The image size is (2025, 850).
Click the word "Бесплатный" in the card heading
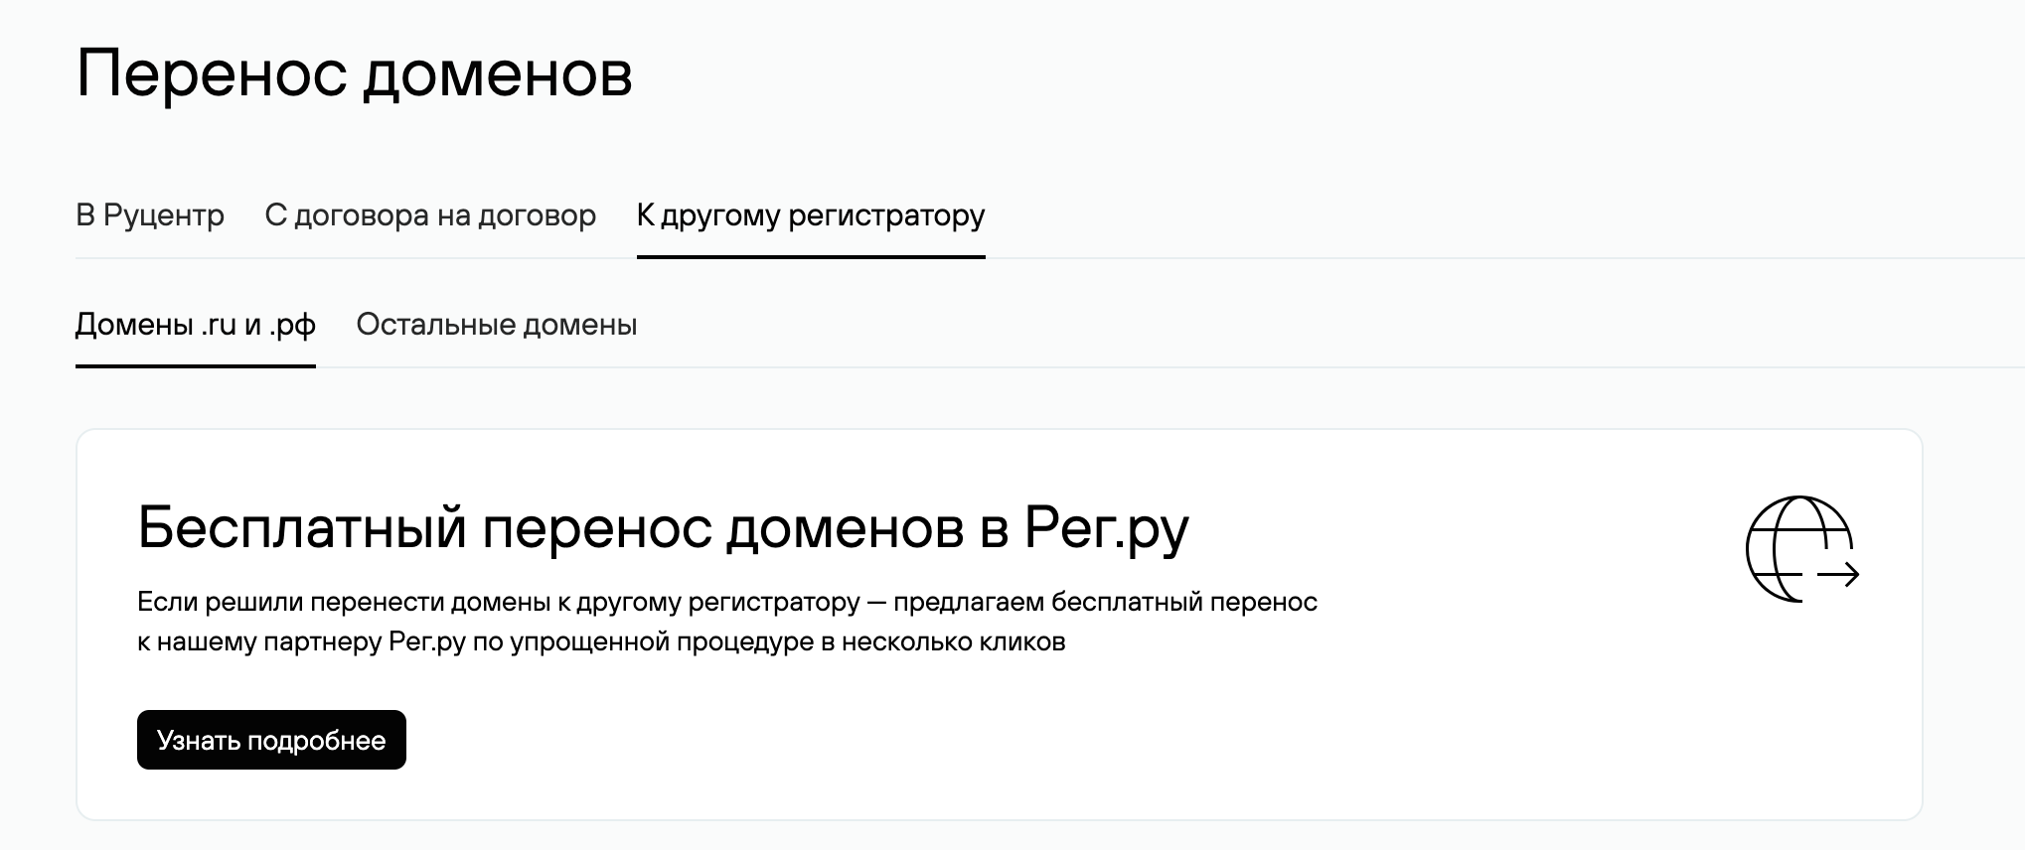(x=302, y=527)
